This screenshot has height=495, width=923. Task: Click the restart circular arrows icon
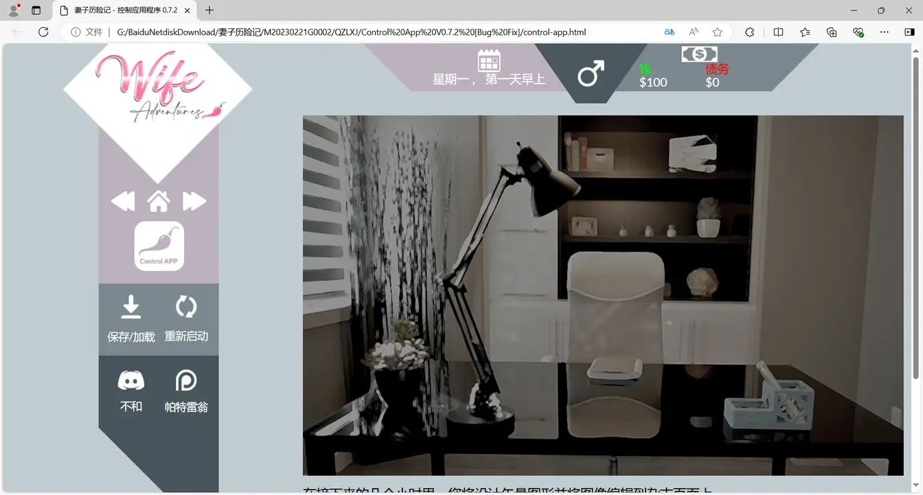coord(186,307)
